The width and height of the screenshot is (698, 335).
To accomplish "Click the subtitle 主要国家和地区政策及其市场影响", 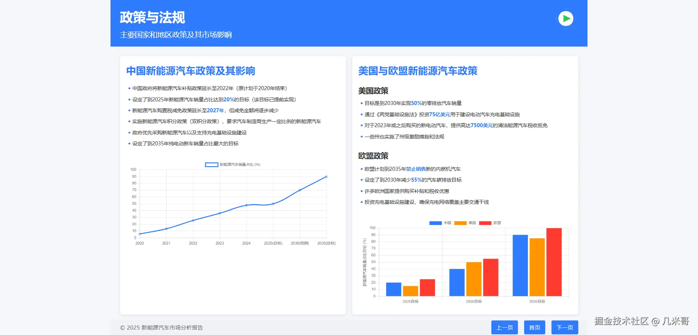I will click(x=176, y=35).
